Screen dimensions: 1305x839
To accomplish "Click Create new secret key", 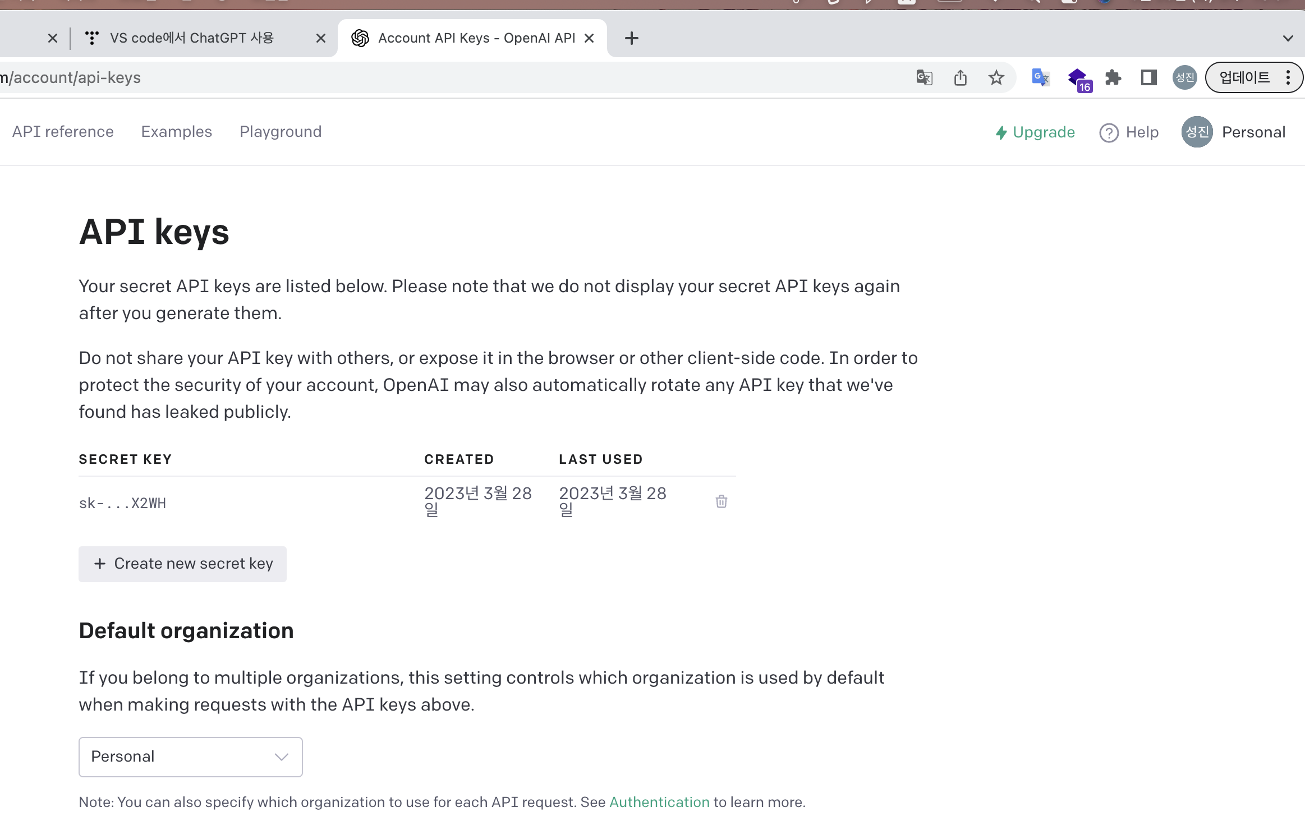I will [182, 564].
